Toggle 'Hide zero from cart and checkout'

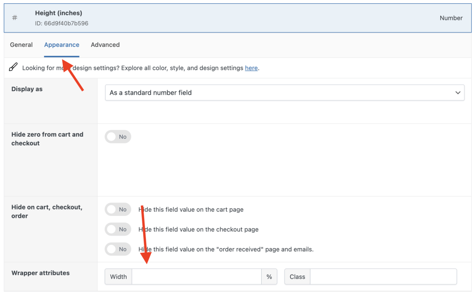(x=118, y=136)
